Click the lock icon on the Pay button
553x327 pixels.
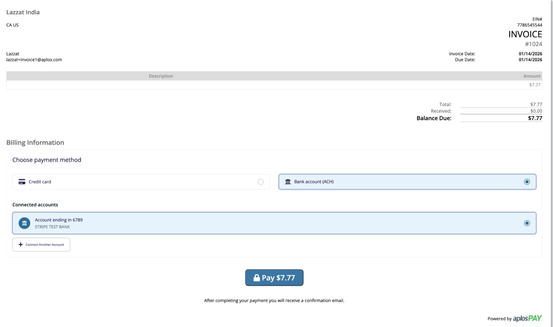coord(256,278)
